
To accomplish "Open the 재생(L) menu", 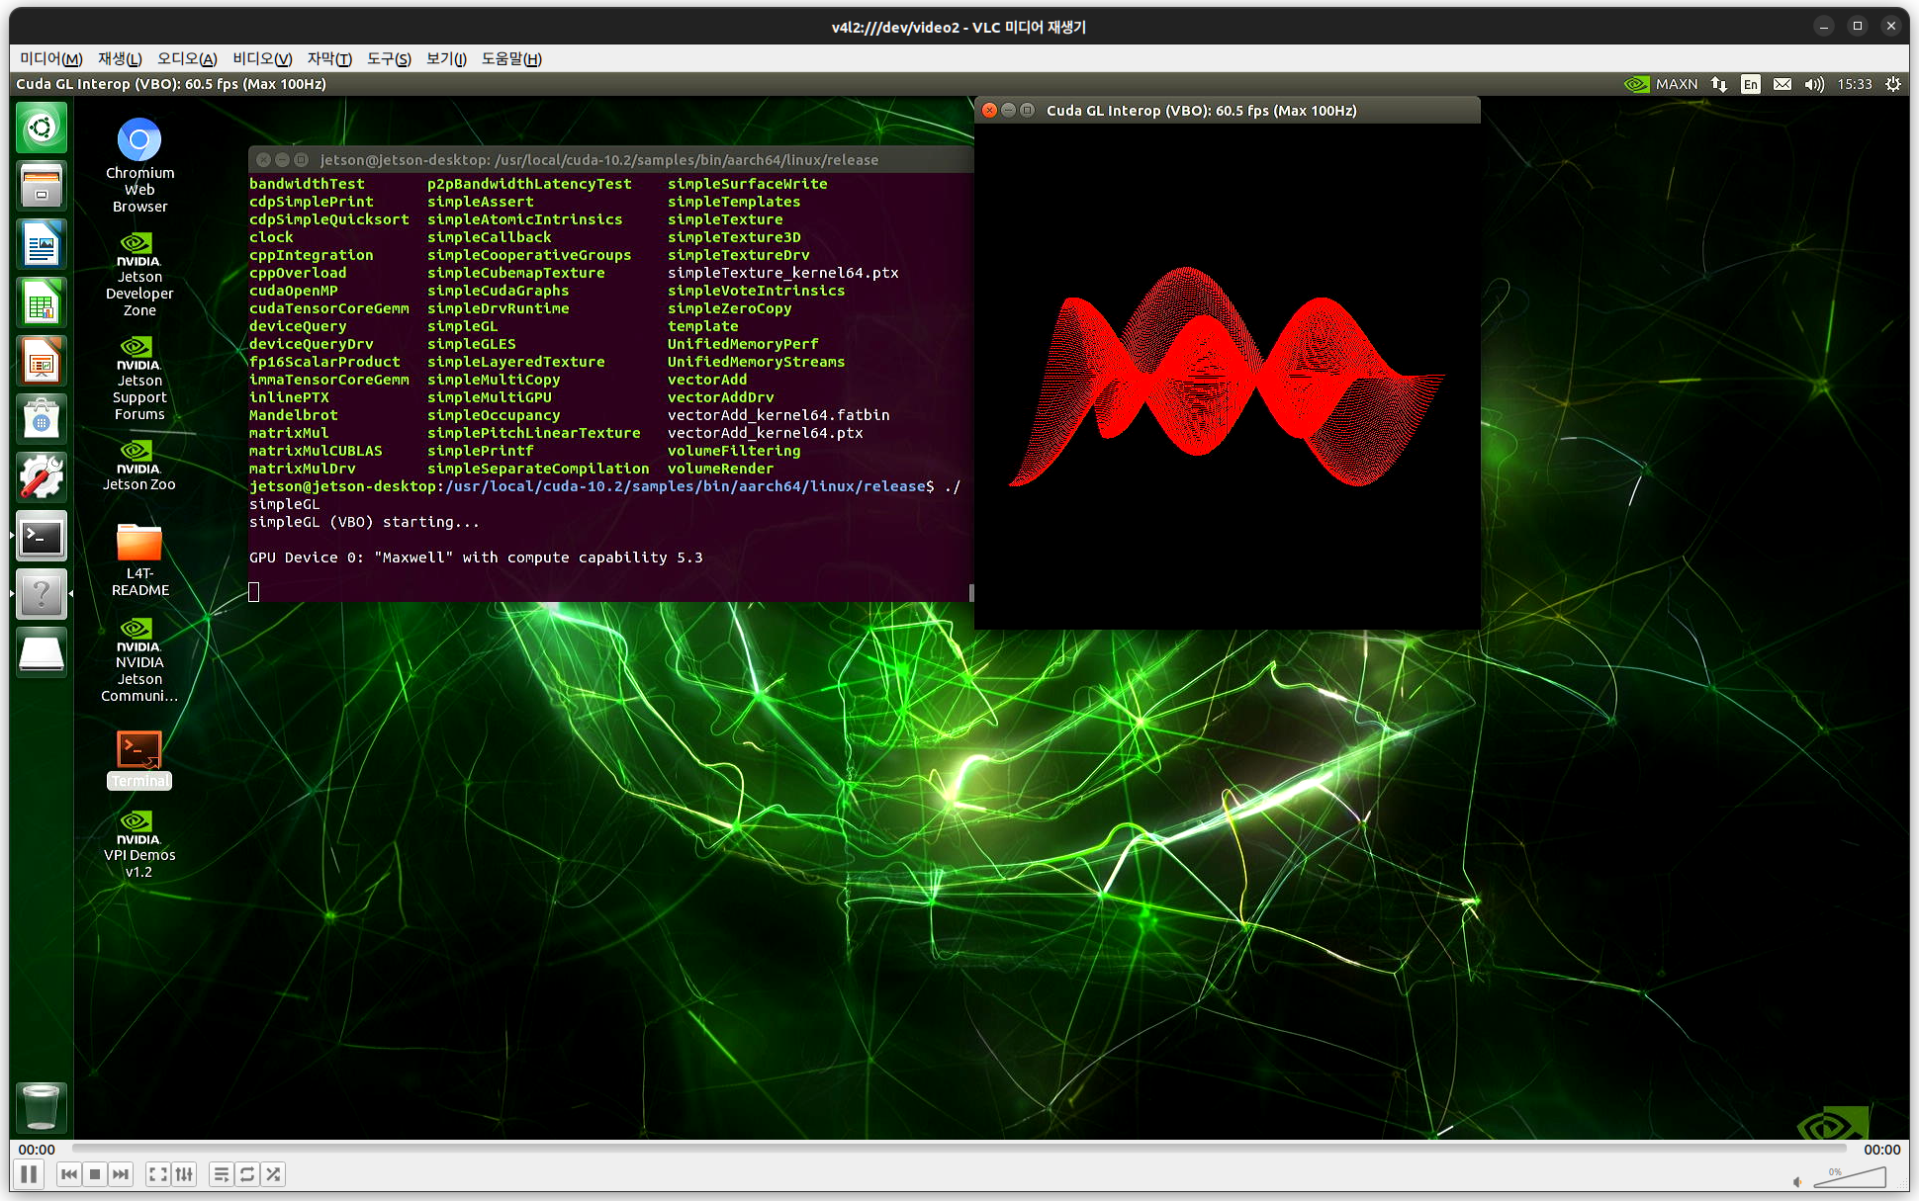I will 120,58.
